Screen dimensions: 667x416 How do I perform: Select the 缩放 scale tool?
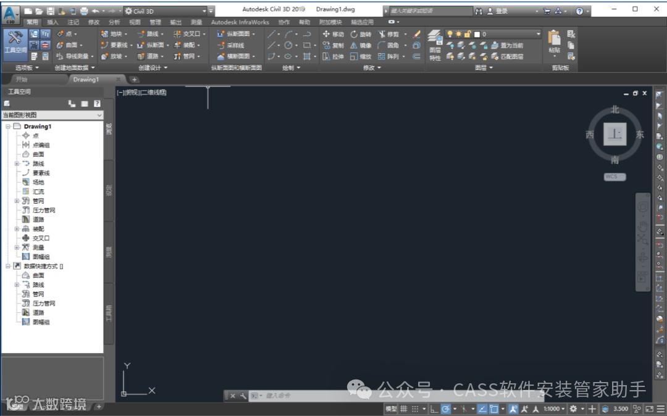pos(361,56)
